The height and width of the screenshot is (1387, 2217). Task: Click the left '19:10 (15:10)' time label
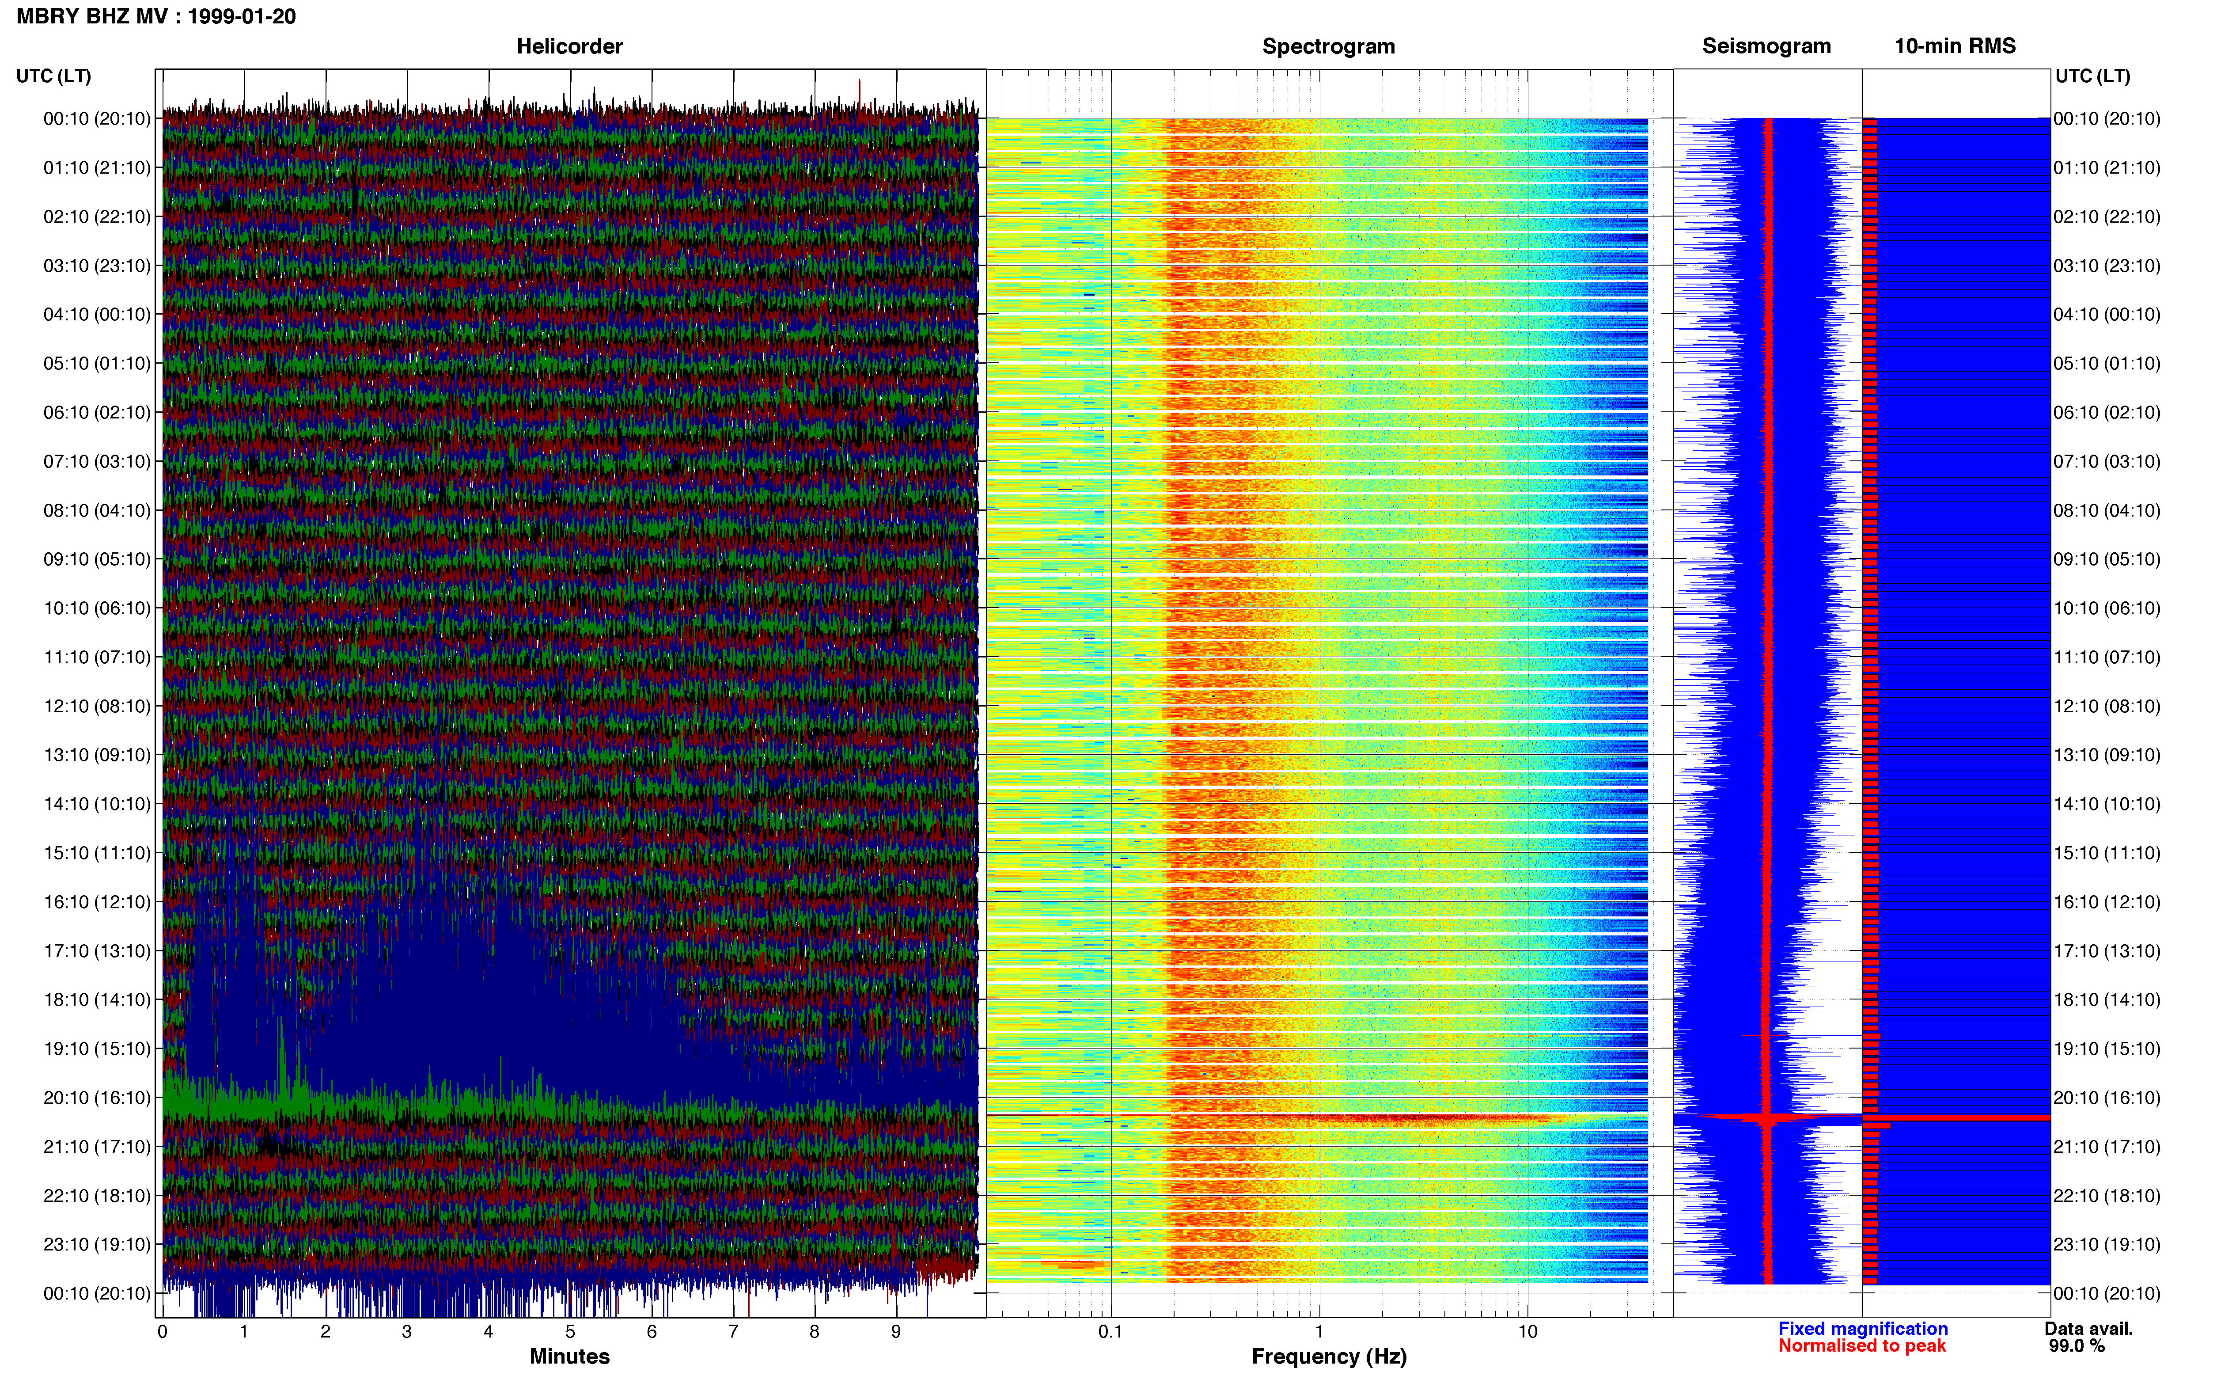click(97, 1049)
